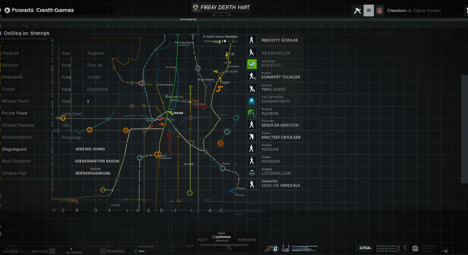Open the FREAY DERTH HART title tab
468x255 pixels.
coord(222,7)
